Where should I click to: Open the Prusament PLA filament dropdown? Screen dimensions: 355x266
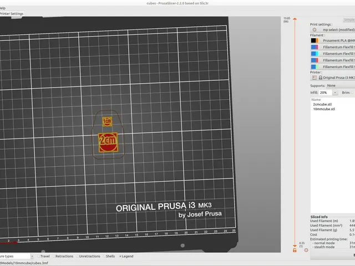coord(338,40)
